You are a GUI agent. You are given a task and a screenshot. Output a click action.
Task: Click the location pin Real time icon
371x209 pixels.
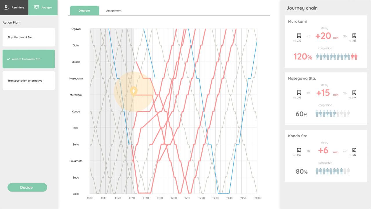tap(6, 7)
